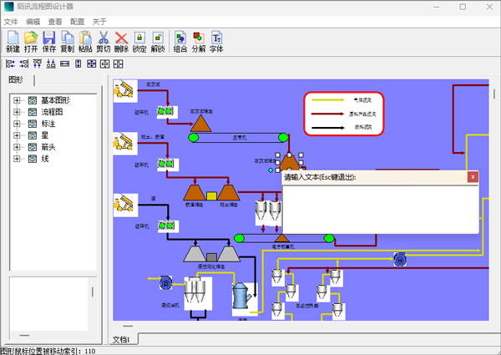Image resolution: width=501 pixels, height=355 pixels.
Task: Expand the 箭头 tree node
Action: pos(17,146)
